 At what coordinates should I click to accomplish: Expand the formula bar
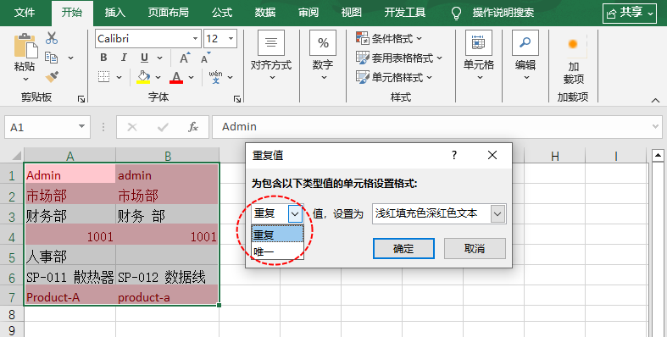(655, 127)
